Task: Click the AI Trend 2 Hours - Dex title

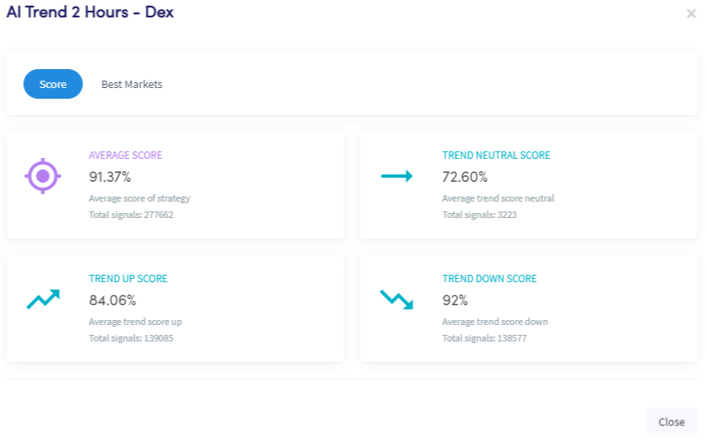Action: point(90,12)
